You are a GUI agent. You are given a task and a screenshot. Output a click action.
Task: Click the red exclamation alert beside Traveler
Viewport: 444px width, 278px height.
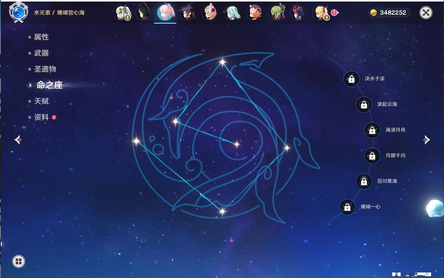(334, 13)
